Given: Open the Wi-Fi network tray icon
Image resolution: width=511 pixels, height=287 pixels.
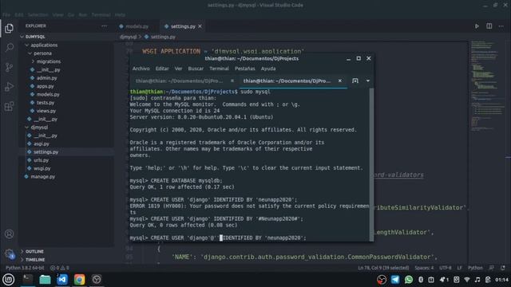Looking at the screenshot, I should point(467,280).
